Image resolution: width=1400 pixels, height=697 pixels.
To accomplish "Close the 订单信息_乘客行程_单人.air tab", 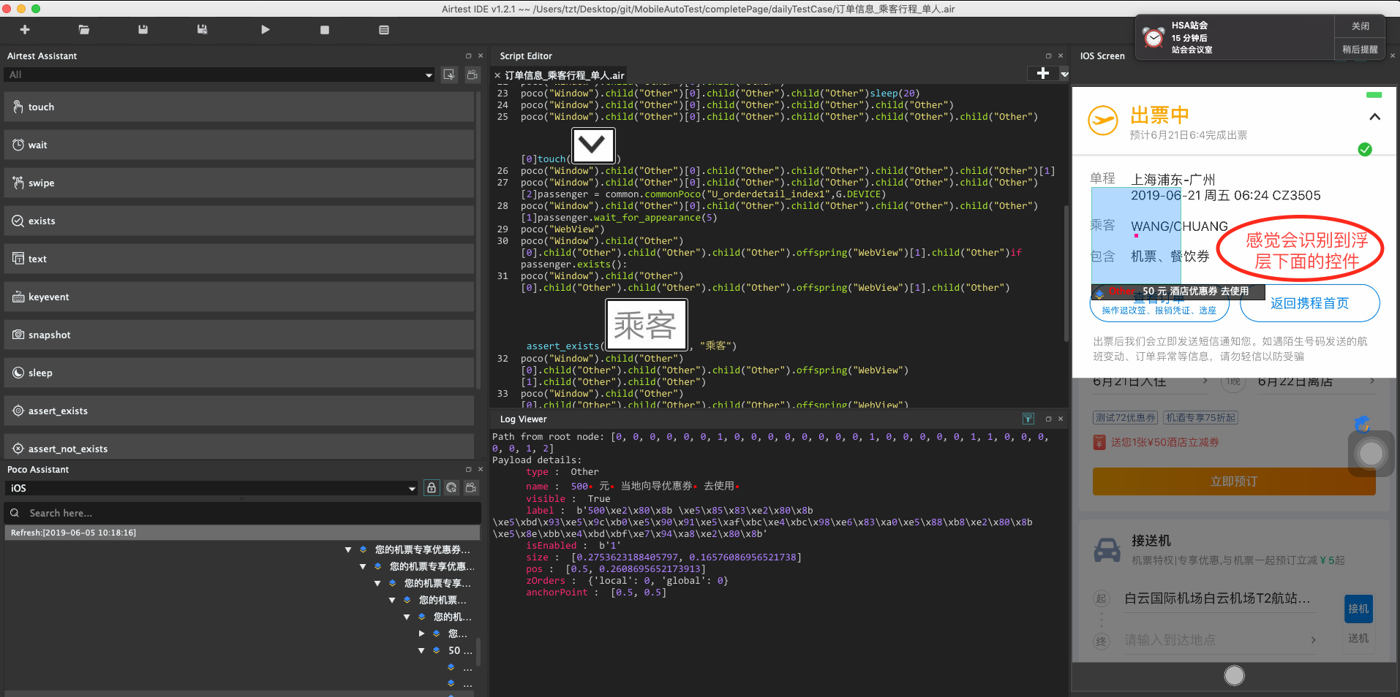I will [x=497, y=75].
